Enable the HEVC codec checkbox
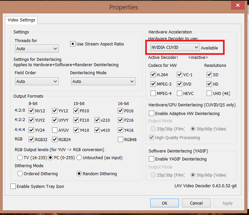 click(x=180, y=93)
